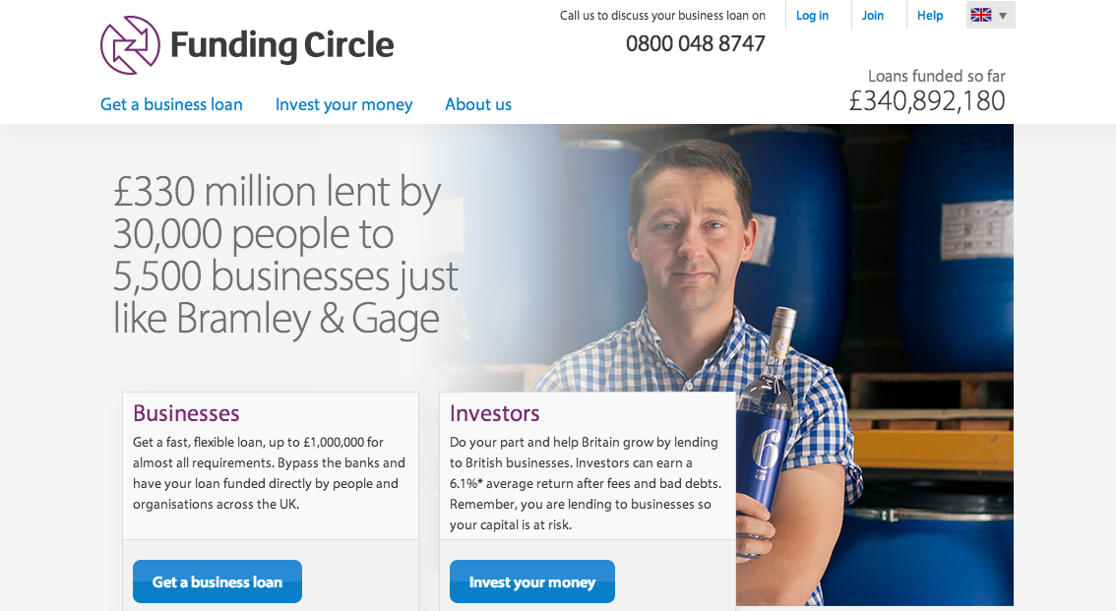Click the UK flag icon
Screen dimensions: 1116x611
click(981, 15)
